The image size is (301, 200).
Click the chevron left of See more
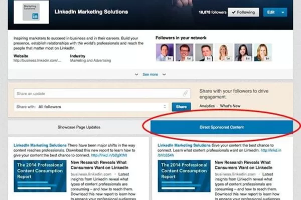click(x=136, y=74)
